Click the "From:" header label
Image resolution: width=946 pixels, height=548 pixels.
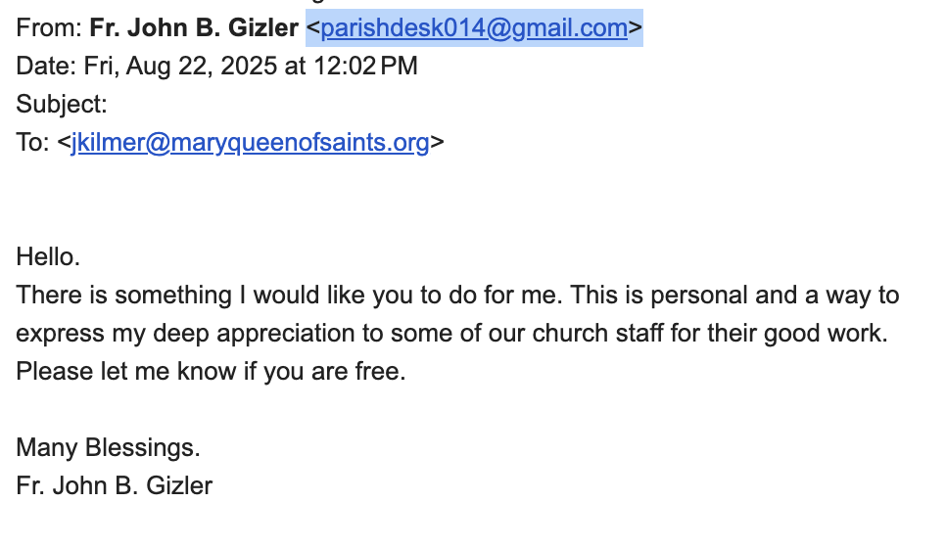(x=49, y=28)
